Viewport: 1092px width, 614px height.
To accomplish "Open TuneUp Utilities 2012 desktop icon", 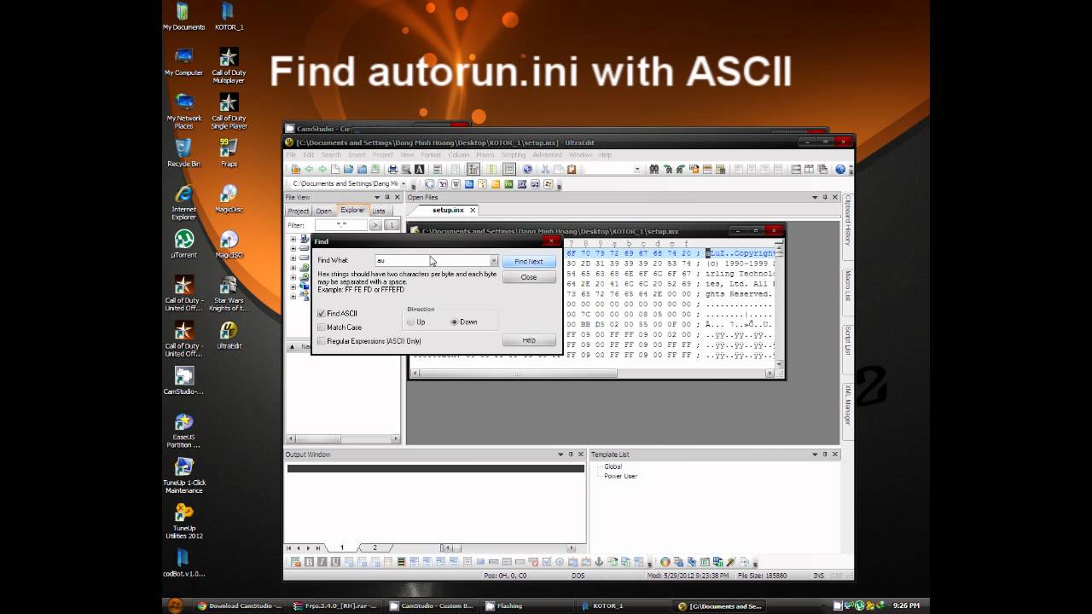I will 183,520.
